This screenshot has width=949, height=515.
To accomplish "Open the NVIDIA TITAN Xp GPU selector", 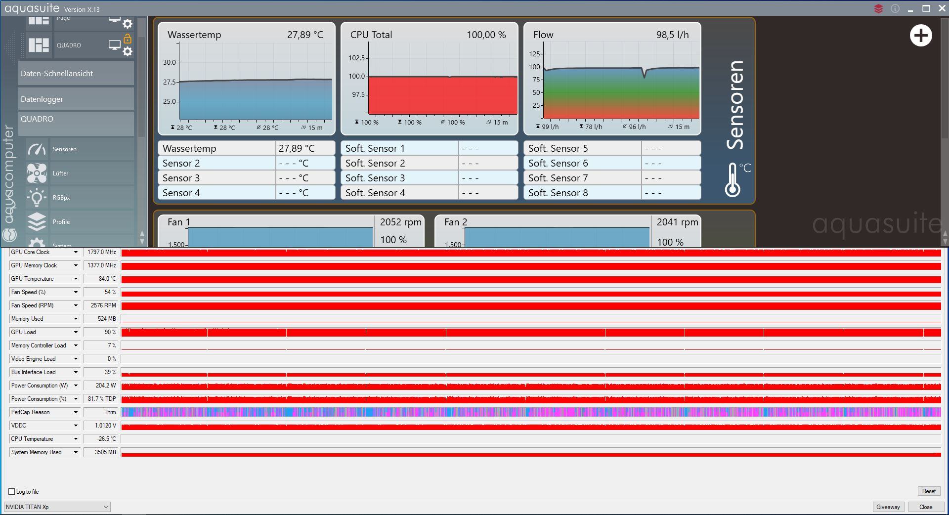I will point(57,507).
